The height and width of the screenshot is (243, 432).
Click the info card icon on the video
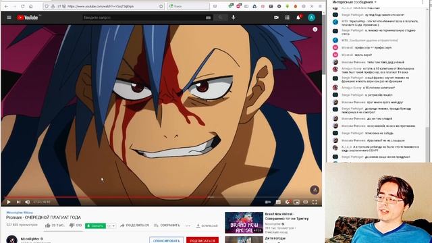tap(315, 29)
